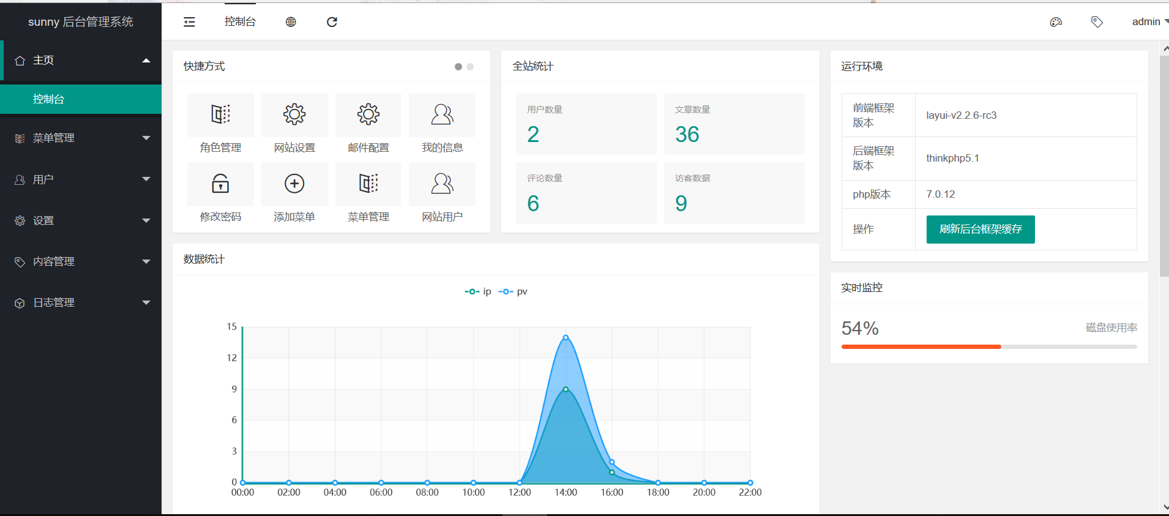Open the 修改密码 lock shortcut

tap(220, 184)
